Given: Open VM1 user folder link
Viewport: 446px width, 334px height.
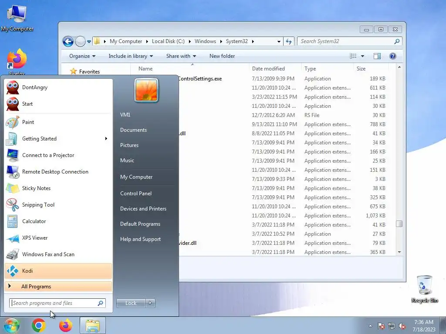Looking at the screenshot, I should click(x=125, y=115).
